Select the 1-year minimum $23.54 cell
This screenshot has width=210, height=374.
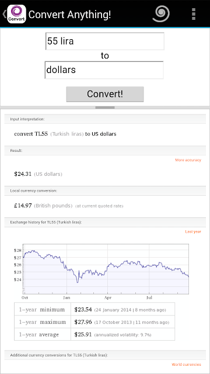(123, 310)
